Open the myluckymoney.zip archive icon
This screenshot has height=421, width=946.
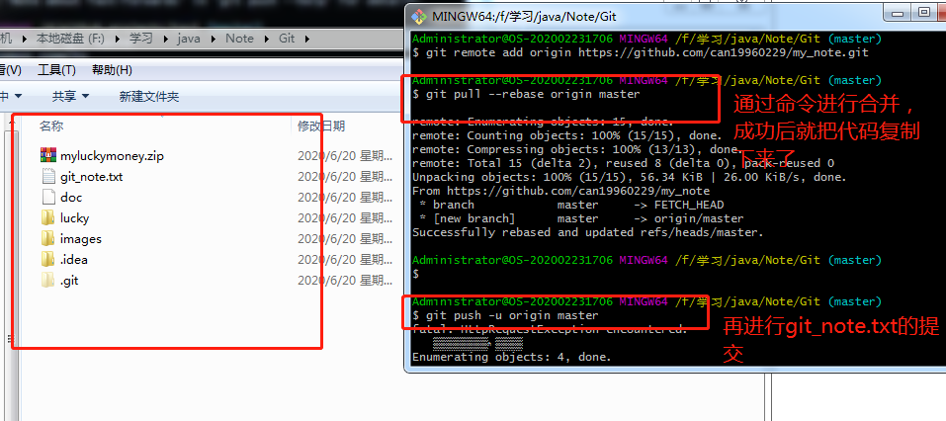48,155
